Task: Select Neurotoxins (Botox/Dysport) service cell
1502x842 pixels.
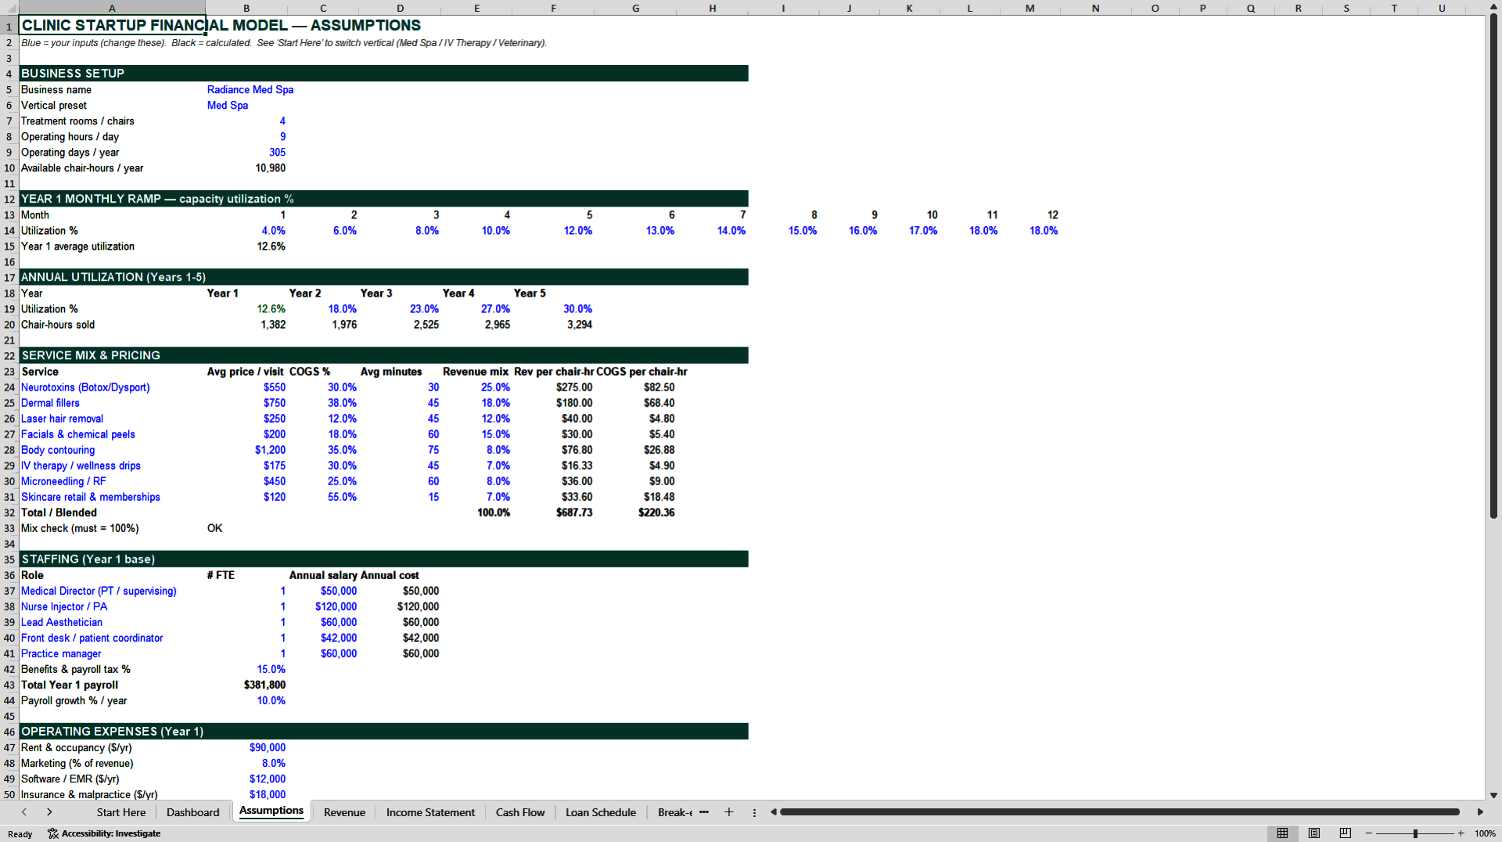Action: (112, 387)
